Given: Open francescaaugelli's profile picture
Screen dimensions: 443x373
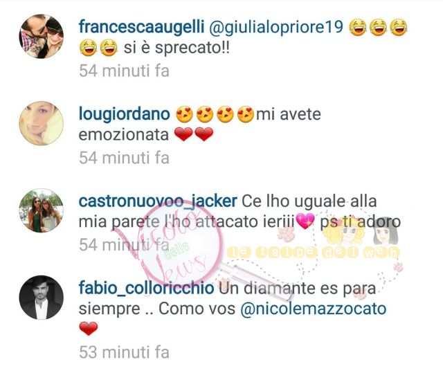Looking at the screenshot, I should coord(42,37).
